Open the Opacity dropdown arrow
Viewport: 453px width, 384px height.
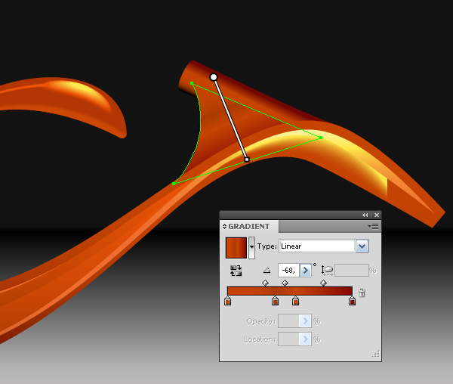305,321
